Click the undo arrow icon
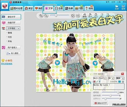The height and width of the screenshot is (107, 127). [x=85, y=15]
